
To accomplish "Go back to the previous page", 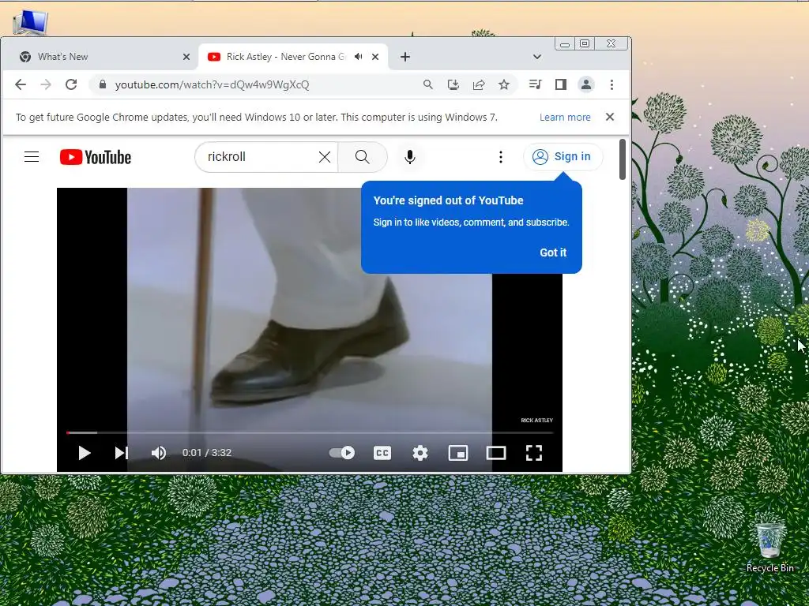I will tap(20, 84).
